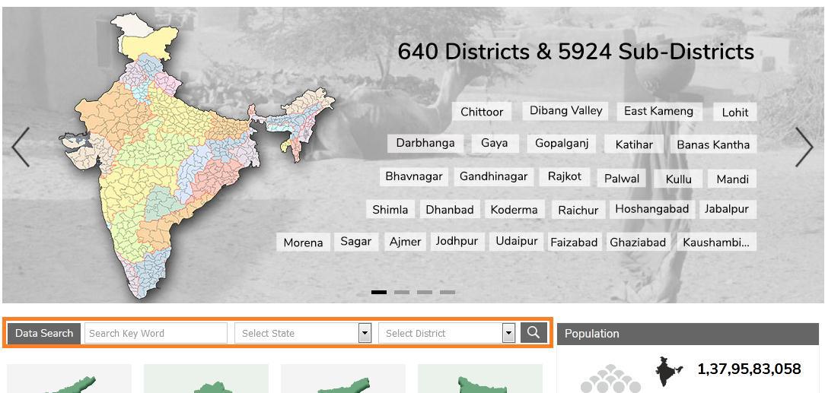Click the next slide arrow on carousel
The height and width of the screenshot is (393, 825).
click(x=804, y=147)
